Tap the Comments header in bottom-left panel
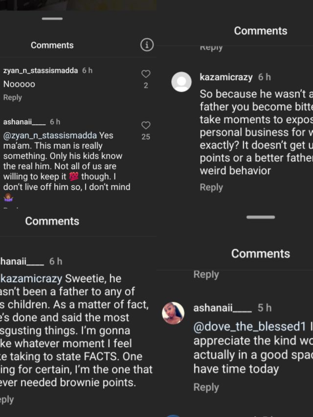 (52, 221)
